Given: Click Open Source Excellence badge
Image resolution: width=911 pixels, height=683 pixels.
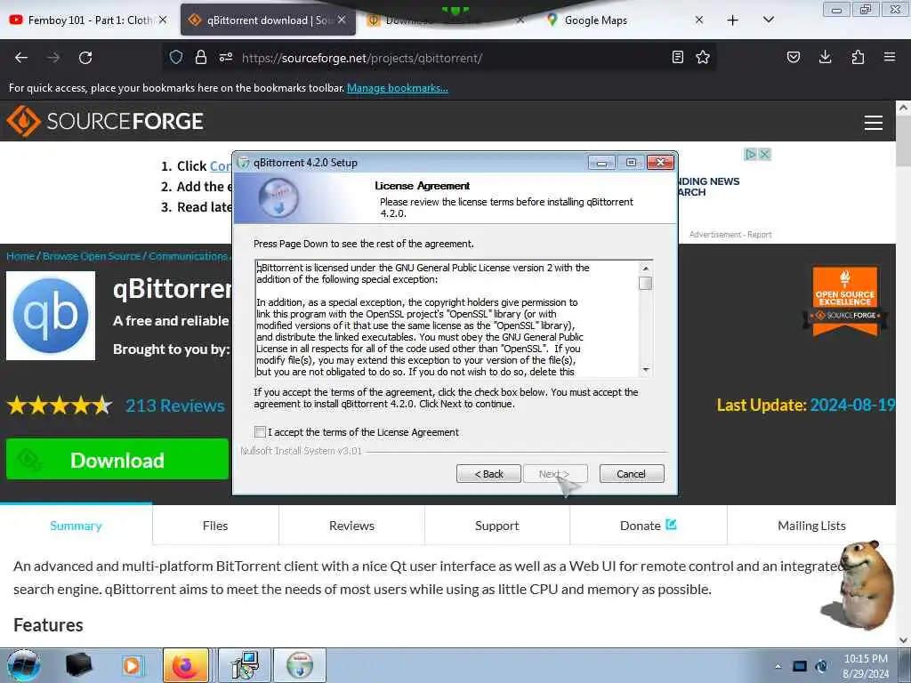Looking at the screenshot, I should (x=845, y=301).
